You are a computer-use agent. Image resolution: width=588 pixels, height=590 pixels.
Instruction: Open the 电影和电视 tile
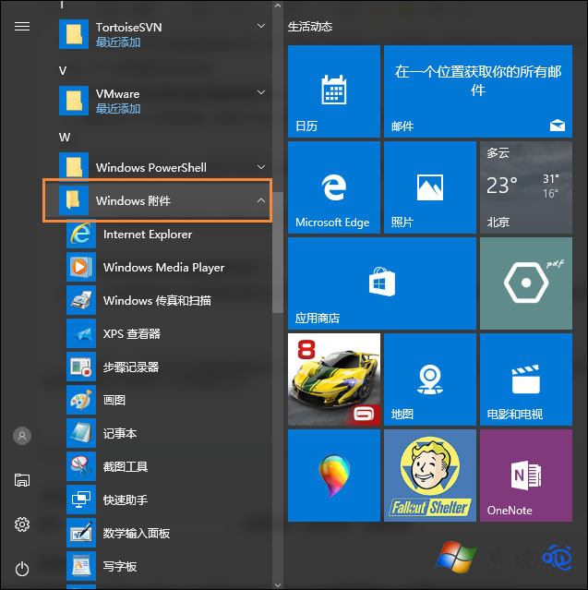click(526, 379)
